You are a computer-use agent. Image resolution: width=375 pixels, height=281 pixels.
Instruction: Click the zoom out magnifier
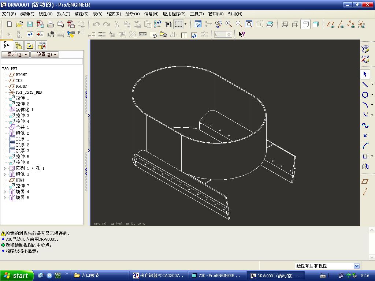click(x=239, y=24)
